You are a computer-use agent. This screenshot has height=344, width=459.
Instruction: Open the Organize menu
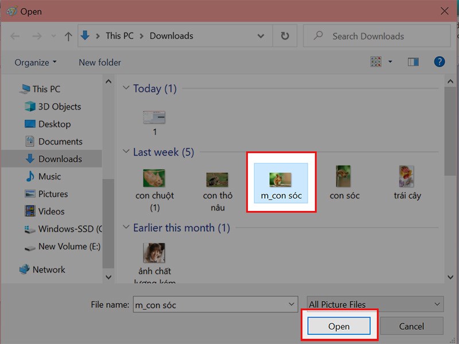(36, 62)
